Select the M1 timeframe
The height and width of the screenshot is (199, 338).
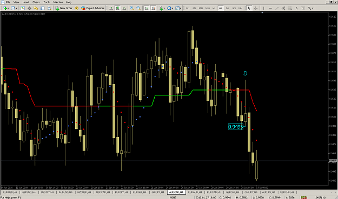click(188, 8)
